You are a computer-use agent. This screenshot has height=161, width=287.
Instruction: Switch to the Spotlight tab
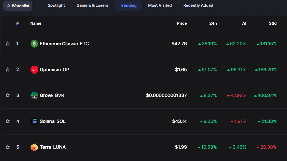[56, 5]
